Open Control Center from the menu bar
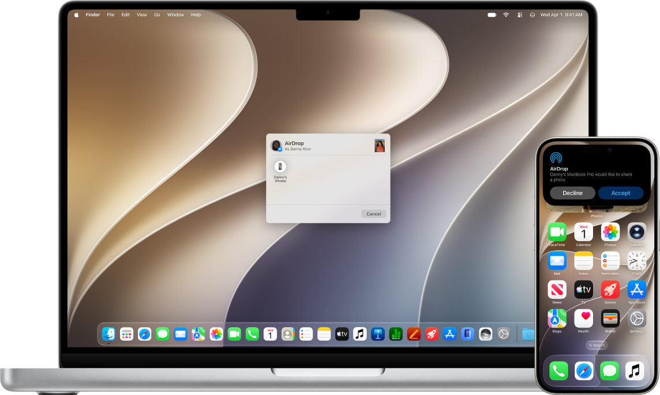Viewport: 660px width, 395px height. click(520, 15)
